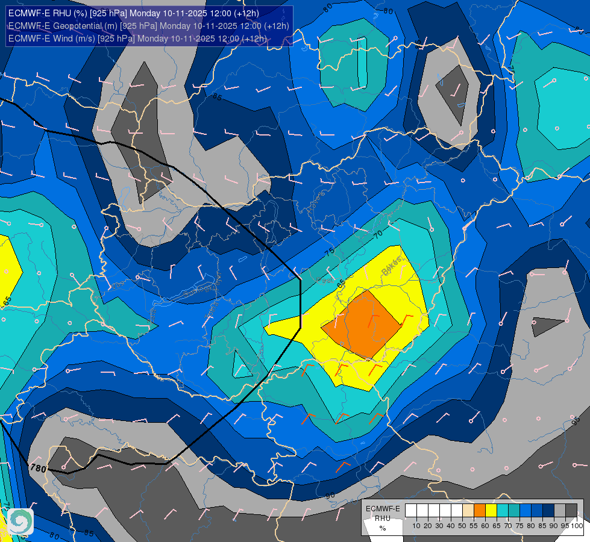Click the Pest county label on the map
The height and width of the screenshot is (542, 590).
[325, 280]
